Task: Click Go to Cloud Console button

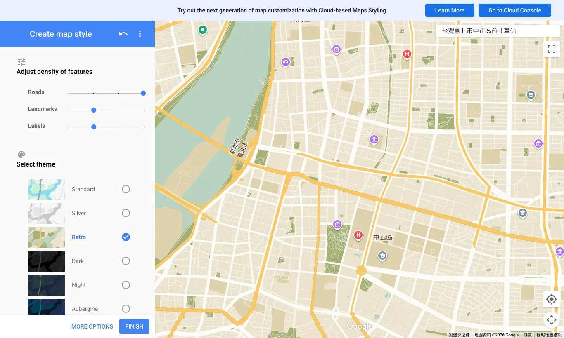Action: [515, 10]
